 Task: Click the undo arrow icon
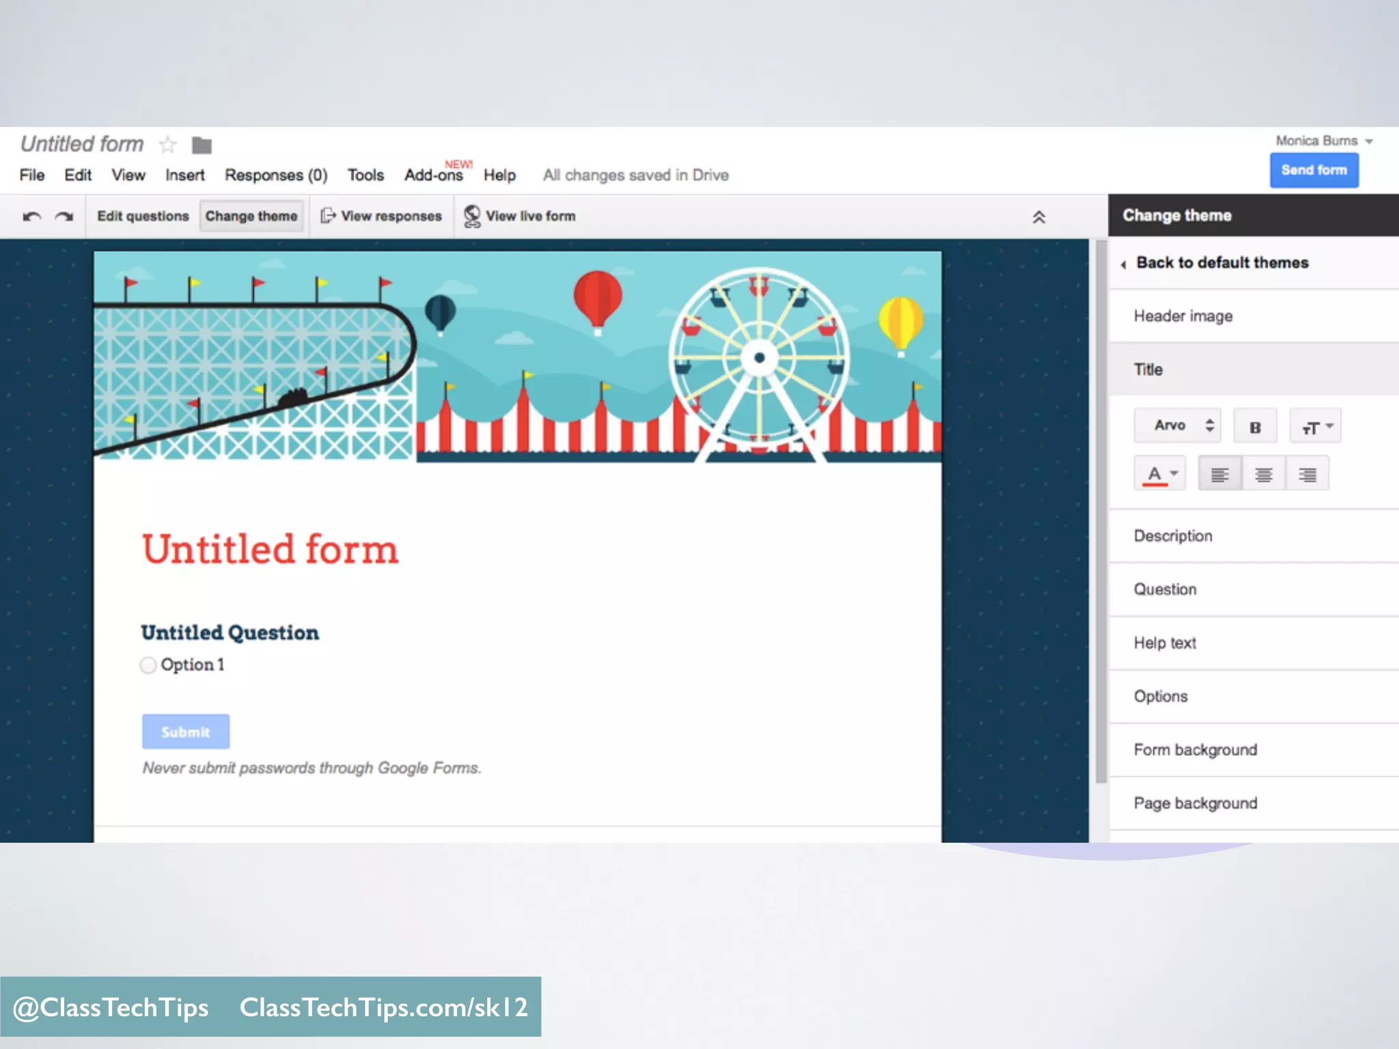pyautogui.click(x=32, y=216)
